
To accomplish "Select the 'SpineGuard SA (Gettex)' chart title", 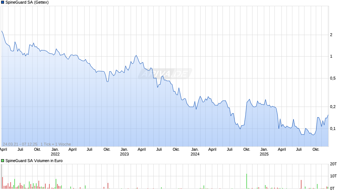I will pos(27,3).
